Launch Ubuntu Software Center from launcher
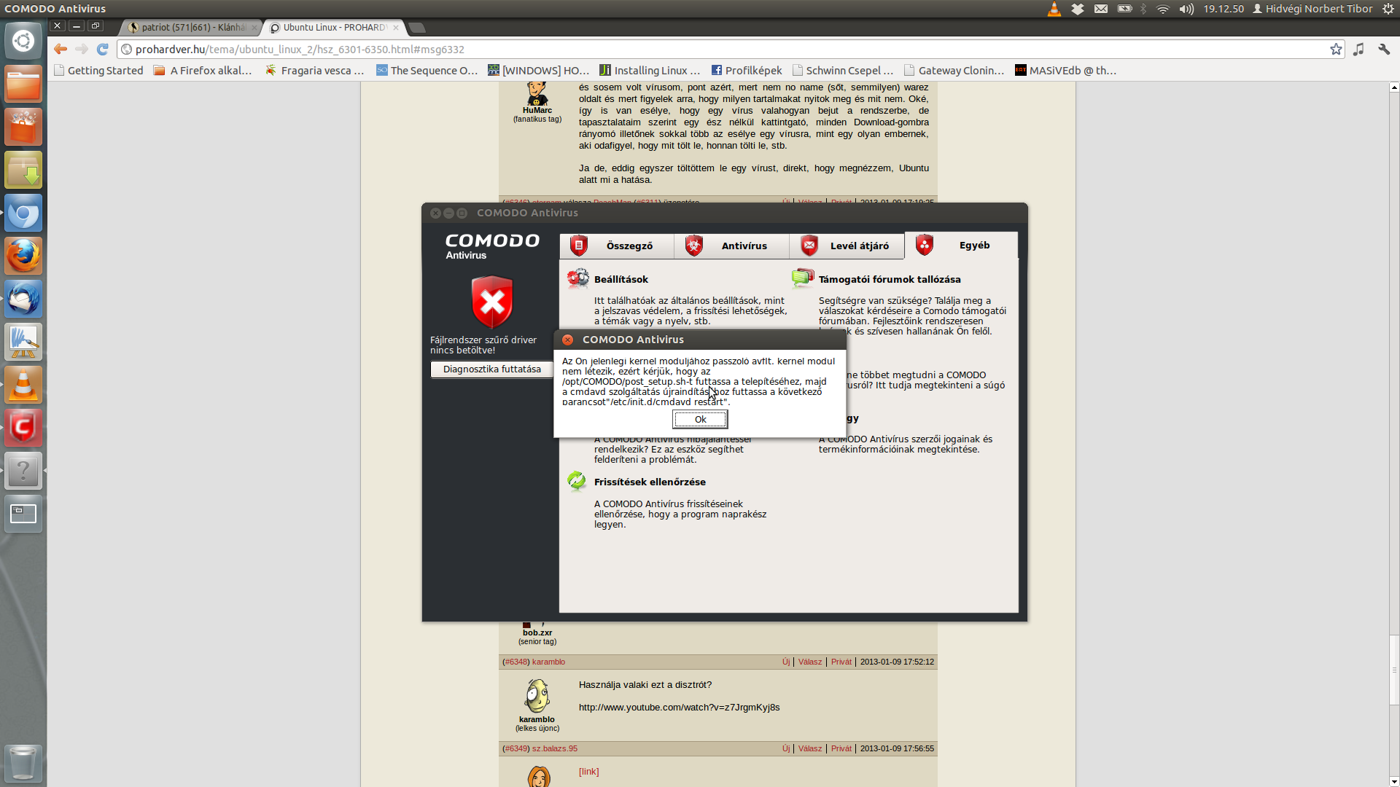Image resolution: width=1400 pixels, height=787 pixels. tap(23, 127)
